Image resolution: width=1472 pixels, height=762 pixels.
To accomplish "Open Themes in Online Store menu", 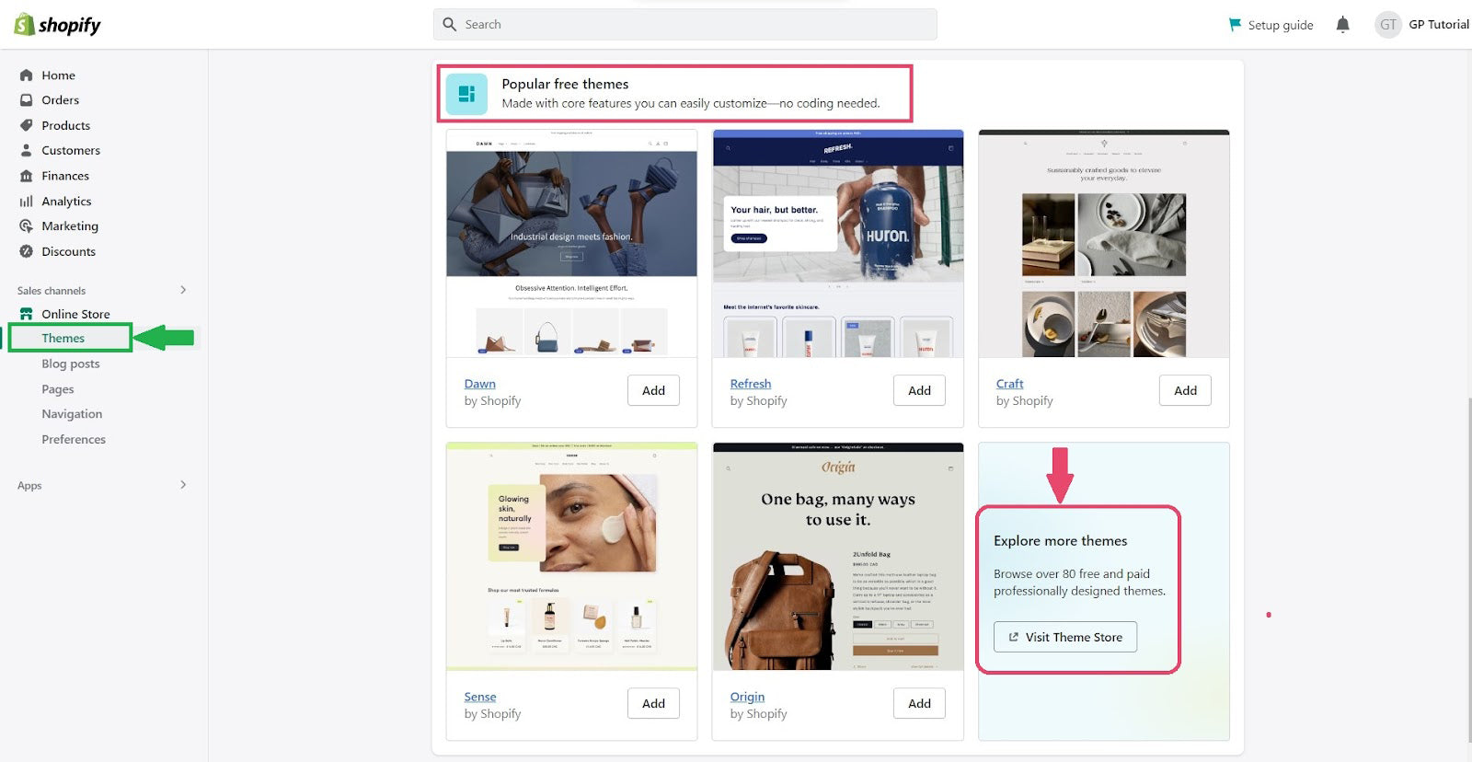I will click(63, 339).
